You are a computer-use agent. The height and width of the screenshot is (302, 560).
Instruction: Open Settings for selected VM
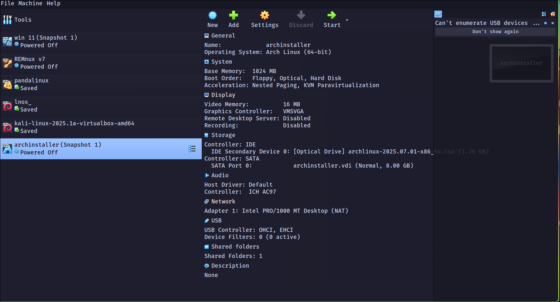click(x=265, y=19)
